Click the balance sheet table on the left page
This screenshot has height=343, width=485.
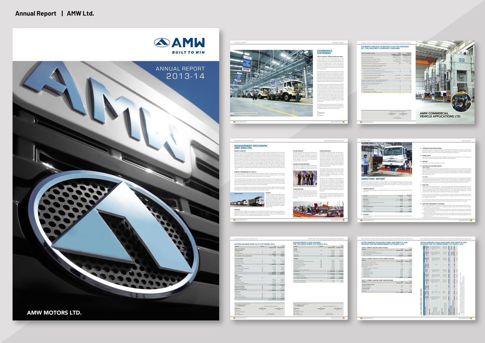[259, 273]
